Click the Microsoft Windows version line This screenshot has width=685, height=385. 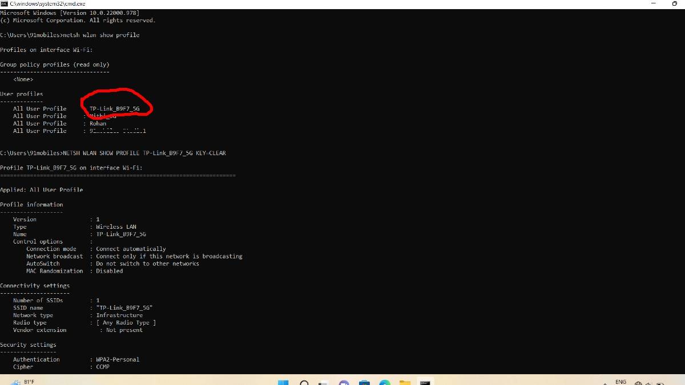coord(69,13)
